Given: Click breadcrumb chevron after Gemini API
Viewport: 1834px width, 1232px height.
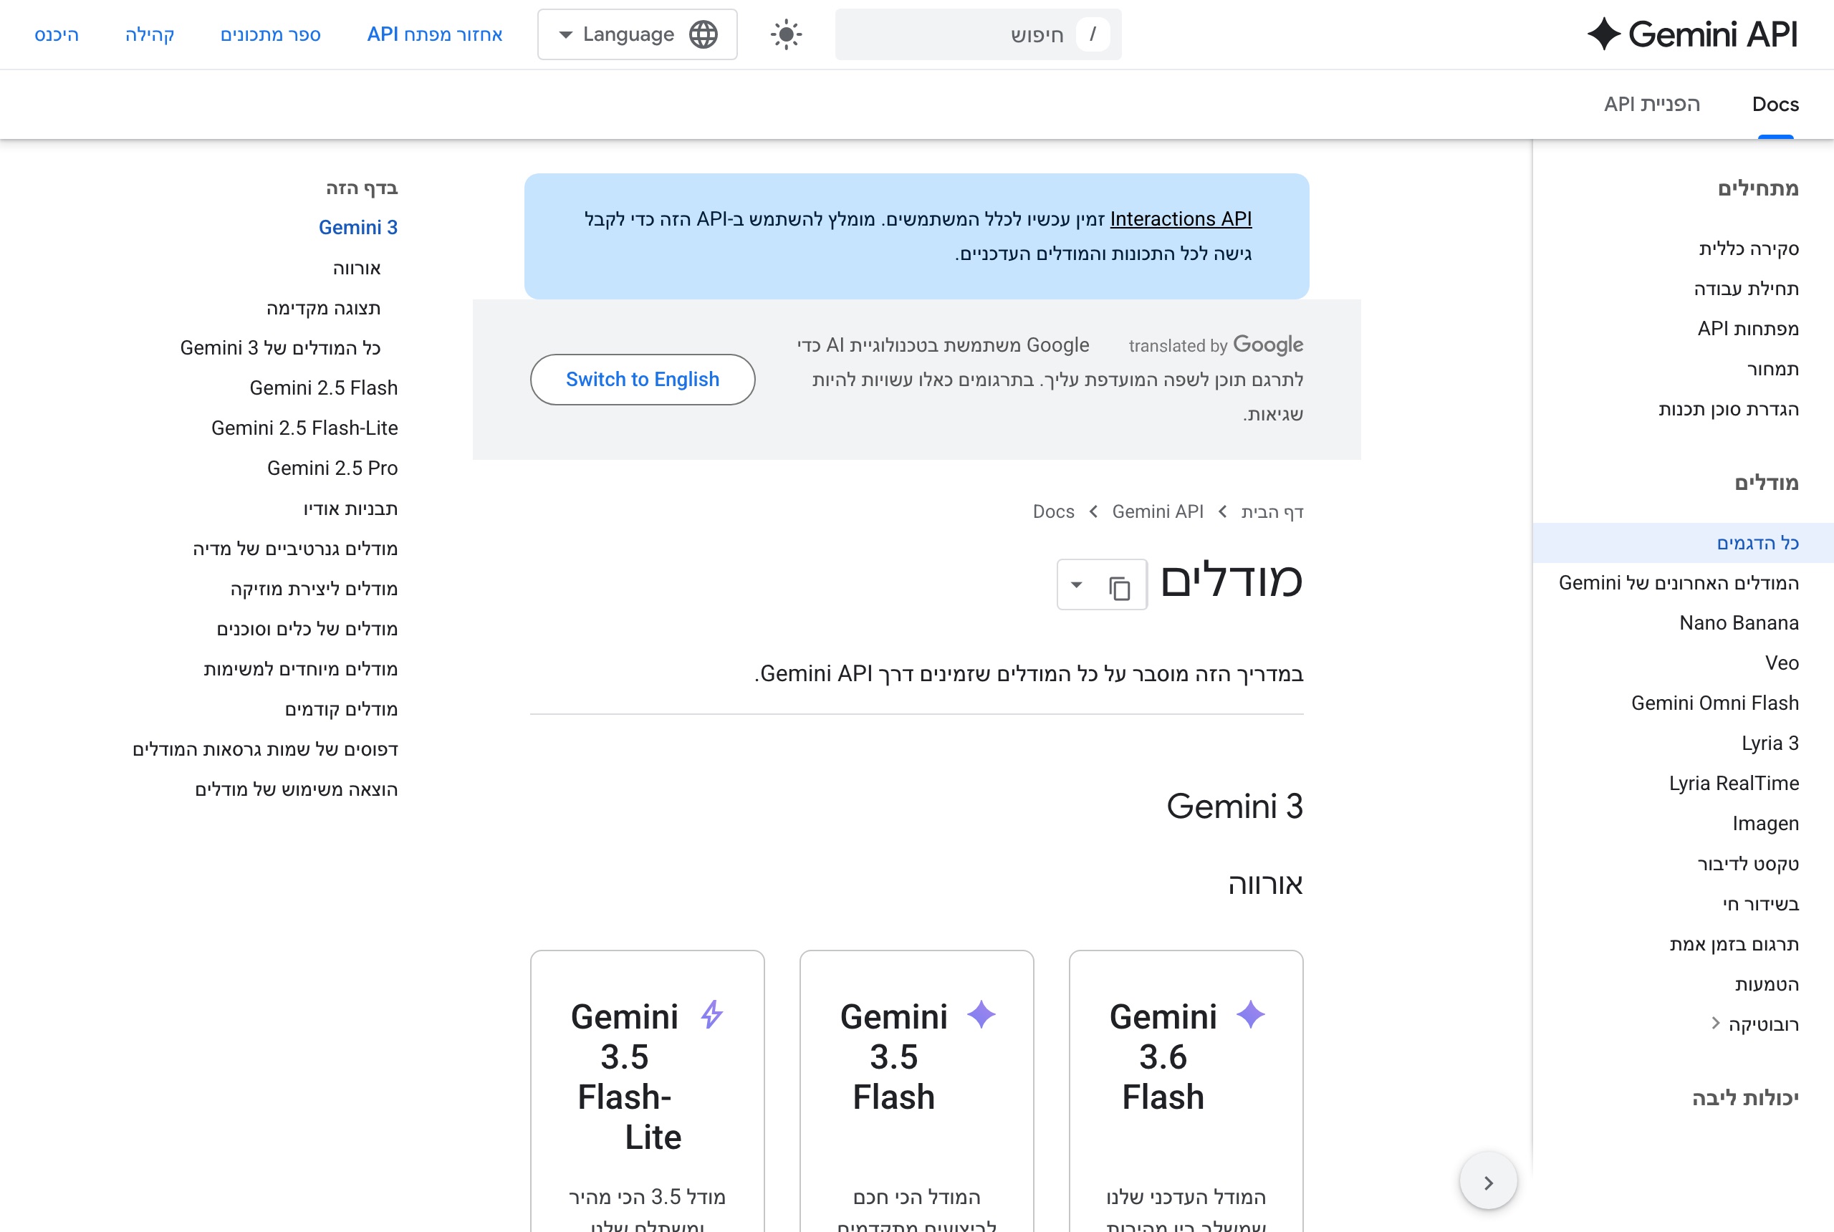Looking at the screenshot, I should 1094,511.
